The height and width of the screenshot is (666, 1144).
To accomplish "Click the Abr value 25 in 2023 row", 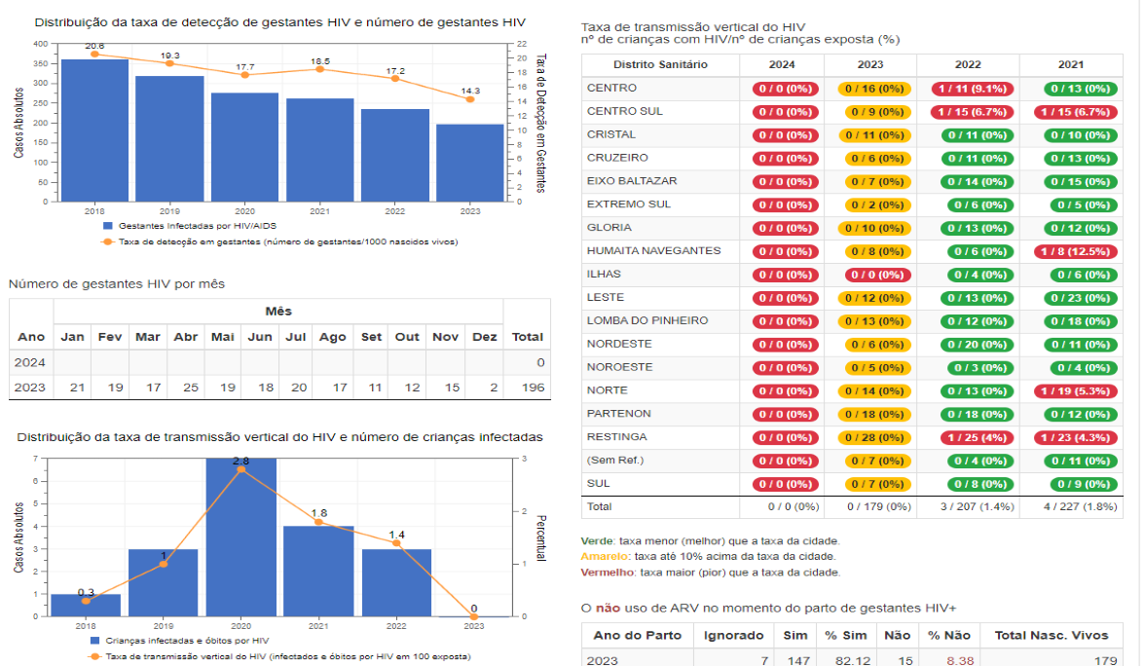I will pos(191,388).
